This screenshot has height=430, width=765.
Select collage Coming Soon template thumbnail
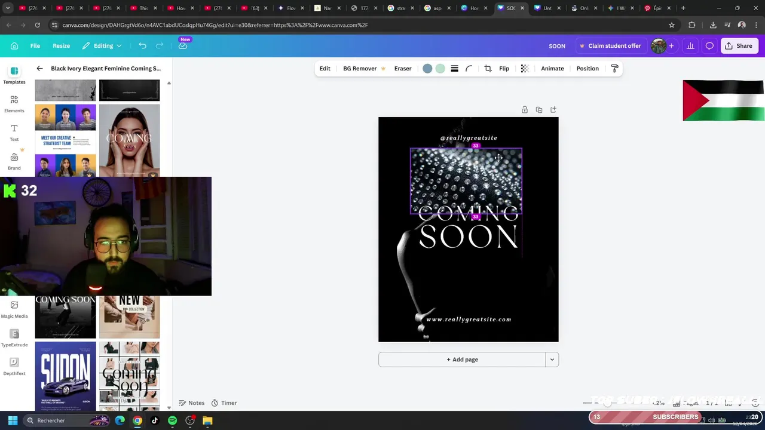pos(129,376)
